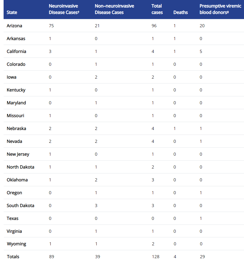Click the Wyoming row label
Screen dimensions: 244x261
(x=16, y=244)
